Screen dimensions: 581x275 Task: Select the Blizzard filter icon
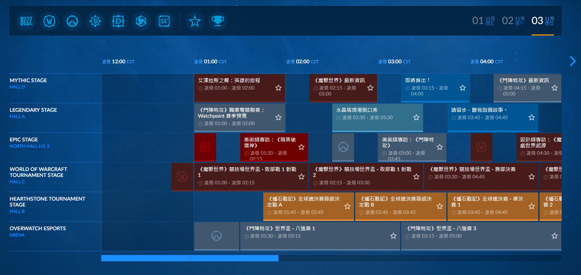point(26,21)
